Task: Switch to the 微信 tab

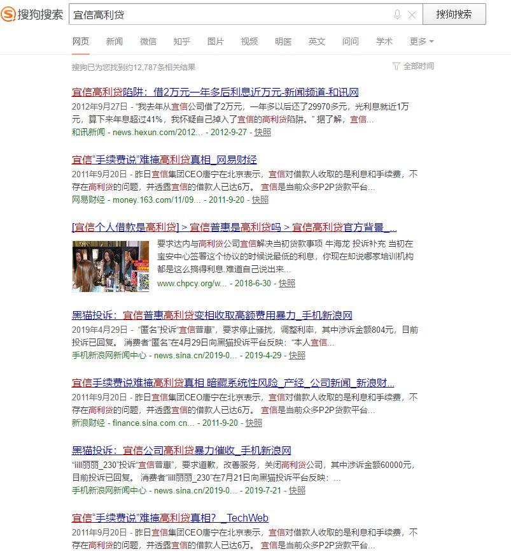Action: coord(148,41)
